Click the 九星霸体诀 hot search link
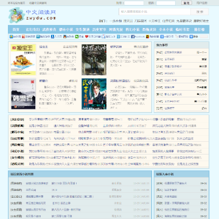Viewport: 219px width, 219px height. pyautogui.click(x=184, y=21)
